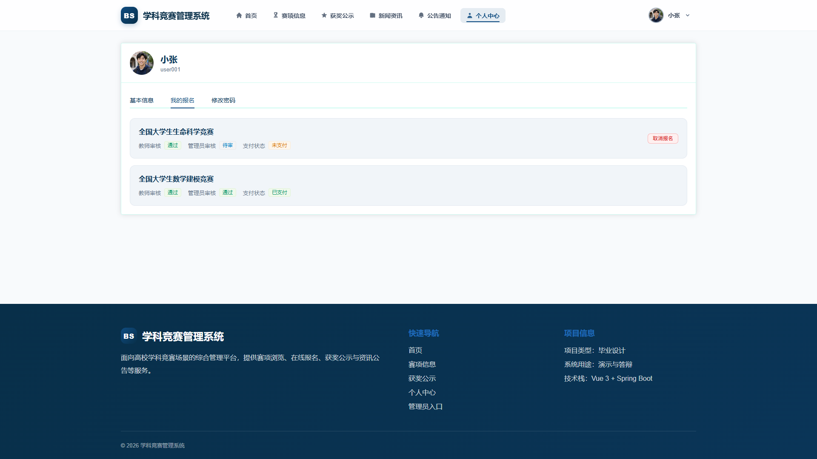
Task: Click the large profile avatar of 小张
Action: click(142, 63)
